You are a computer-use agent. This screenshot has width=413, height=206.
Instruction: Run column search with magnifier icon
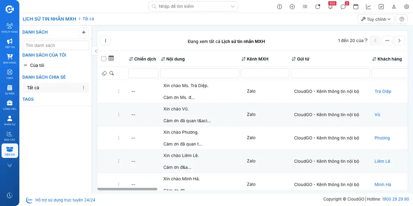[x=112, y=73]
